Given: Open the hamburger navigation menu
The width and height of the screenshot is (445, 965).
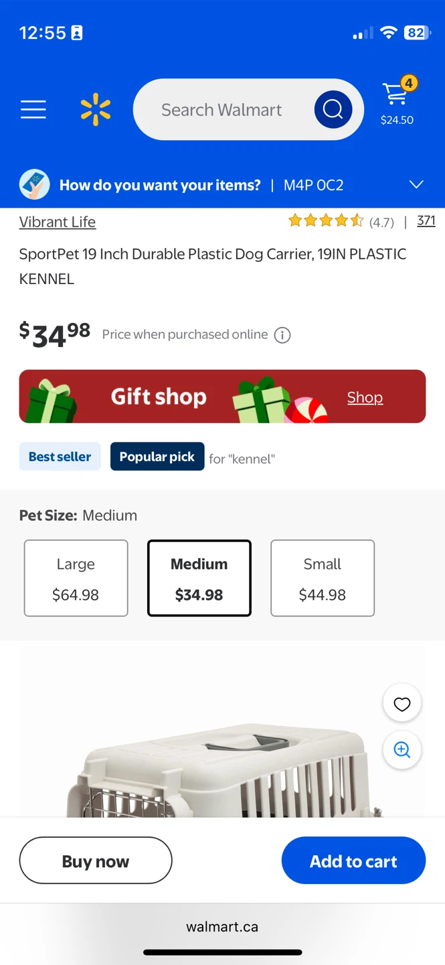Looking at the screenshot, I should (33, 109).
